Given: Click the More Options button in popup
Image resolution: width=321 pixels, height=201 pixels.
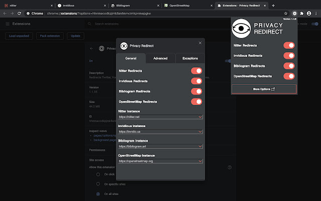Looking at the screenshot, I should pyautogui.click(x=264, y=89).
